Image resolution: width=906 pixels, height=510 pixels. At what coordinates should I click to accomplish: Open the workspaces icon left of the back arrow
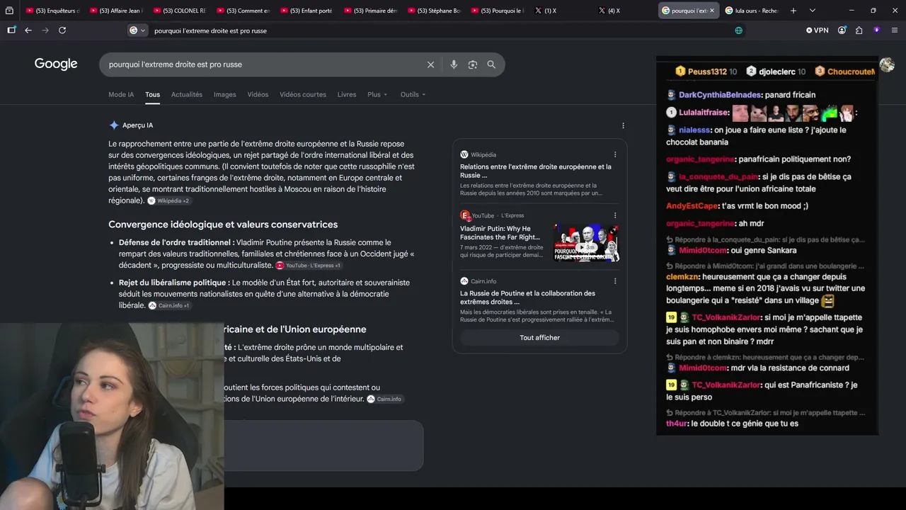click(x=11, y=30)
